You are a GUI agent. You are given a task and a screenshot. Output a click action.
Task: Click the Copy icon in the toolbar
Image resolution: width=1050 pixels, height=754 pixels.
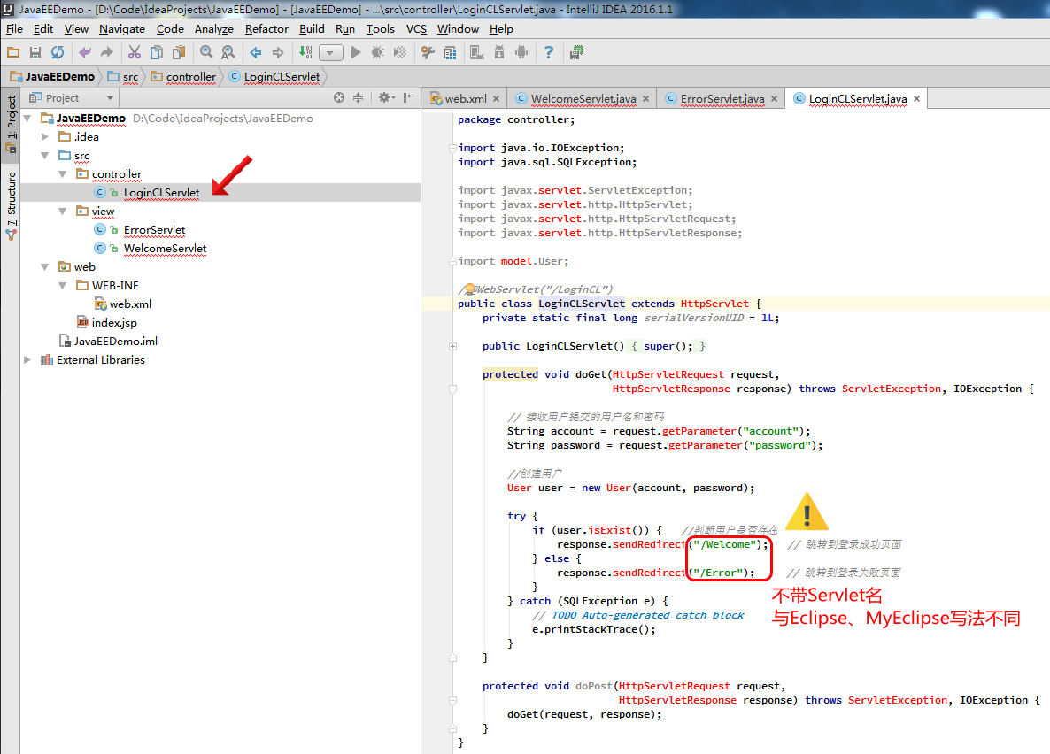157,52
